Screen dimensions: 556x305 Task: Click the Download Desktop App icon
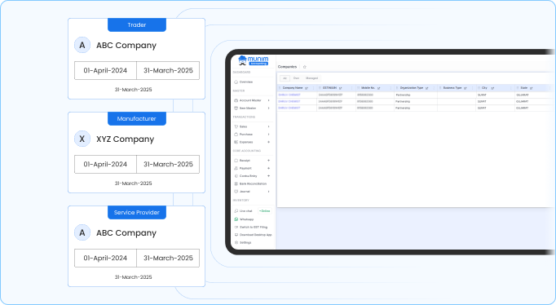(236, 235)
